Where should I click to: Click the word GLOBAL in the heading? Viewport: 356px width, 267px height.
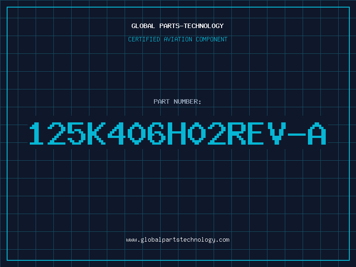click(x=143, y=26)
